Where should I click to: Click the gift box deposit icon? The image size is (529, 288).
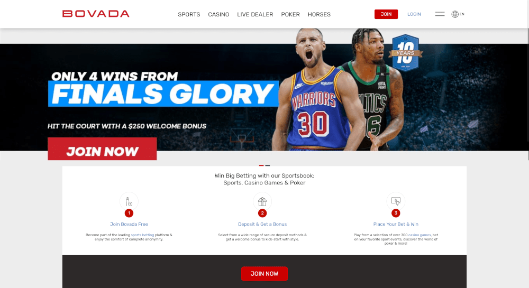pos(262,201)
